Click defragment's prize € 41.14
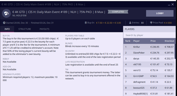The height and width of the screenshot is (96, 177). [x=154, y=82]
